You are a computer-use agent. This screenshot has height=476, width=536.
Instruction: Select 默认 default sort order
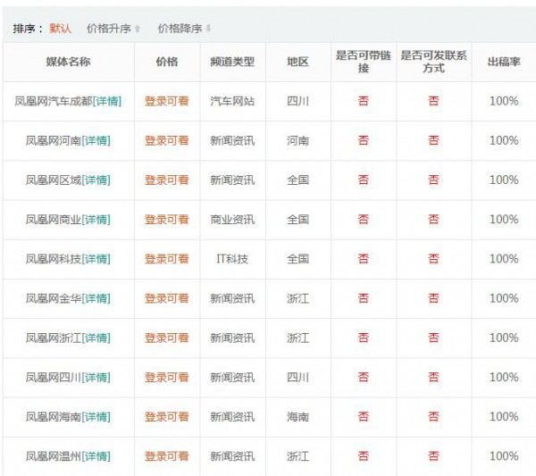tap(61, 29)
